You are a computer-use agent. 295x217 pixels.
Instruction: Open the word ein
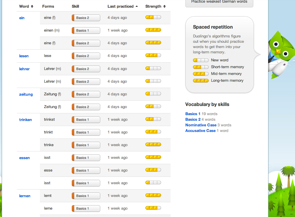click(x=22, y=18)
